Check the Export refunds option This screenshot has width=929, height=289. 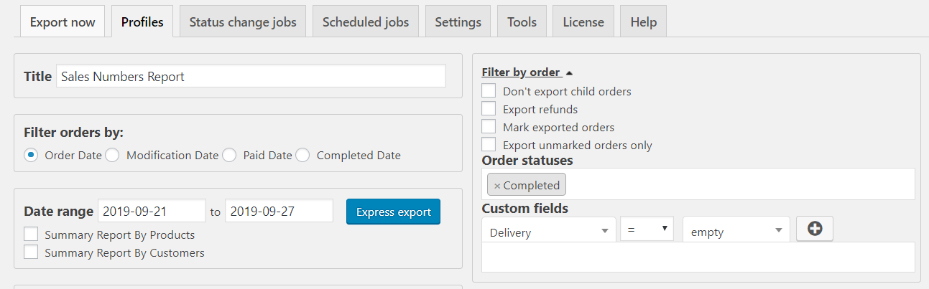point(489,109)
